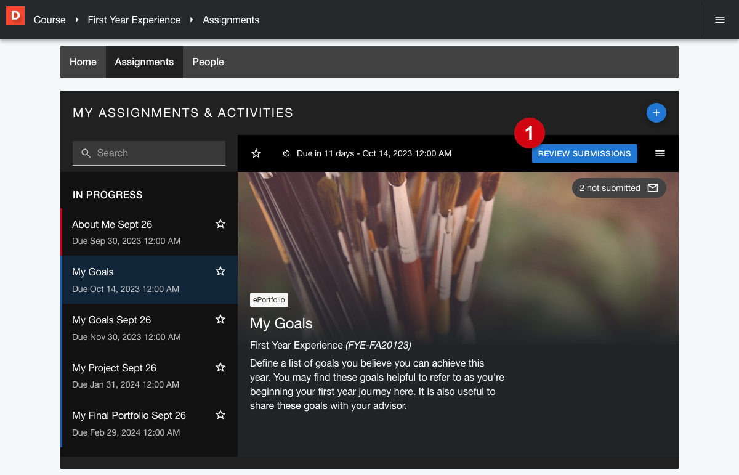Click the Review Submissions button
The width and height of the screenshot is (739, 475).
click(x=584, y=153)
